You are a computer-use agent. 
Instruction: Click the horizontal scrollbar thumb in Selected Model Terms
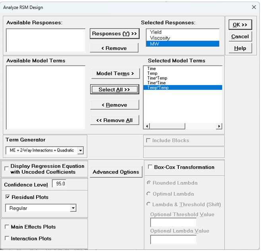[x=167, y=126]
